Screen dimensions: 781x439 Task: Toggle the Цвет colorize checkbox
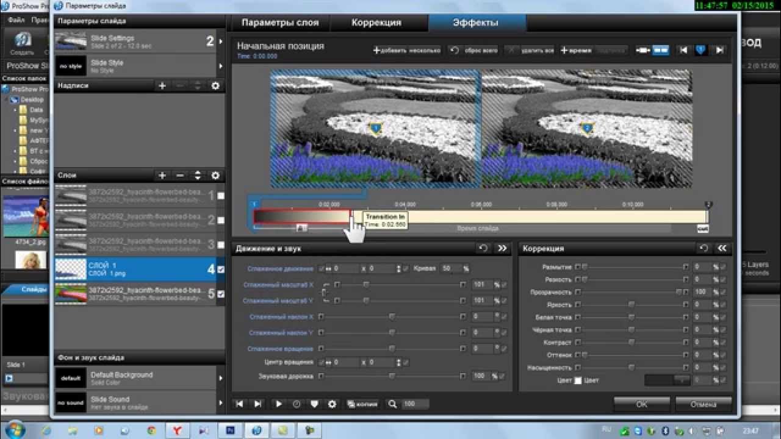[x=578, y=380]
